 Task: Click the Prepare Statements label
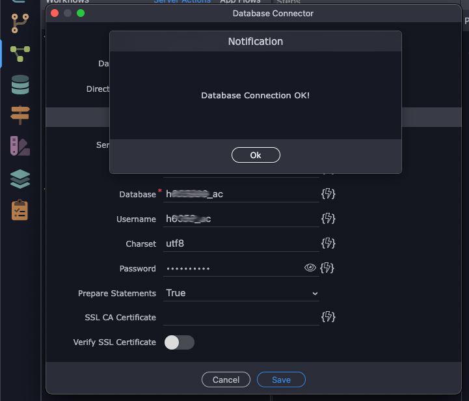[x=117, y=294]
